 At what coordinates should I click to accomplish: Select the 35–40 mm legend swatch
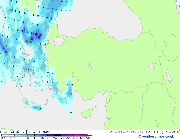(x=70, y=135)
